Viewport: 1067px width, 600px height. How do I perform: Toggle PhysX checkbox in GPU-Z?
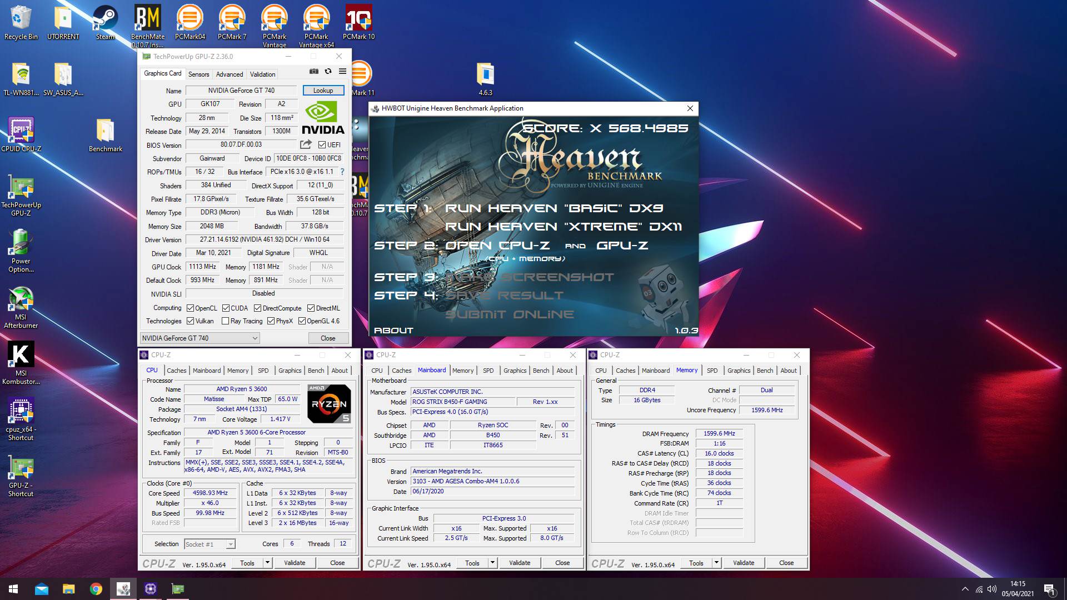271,321
